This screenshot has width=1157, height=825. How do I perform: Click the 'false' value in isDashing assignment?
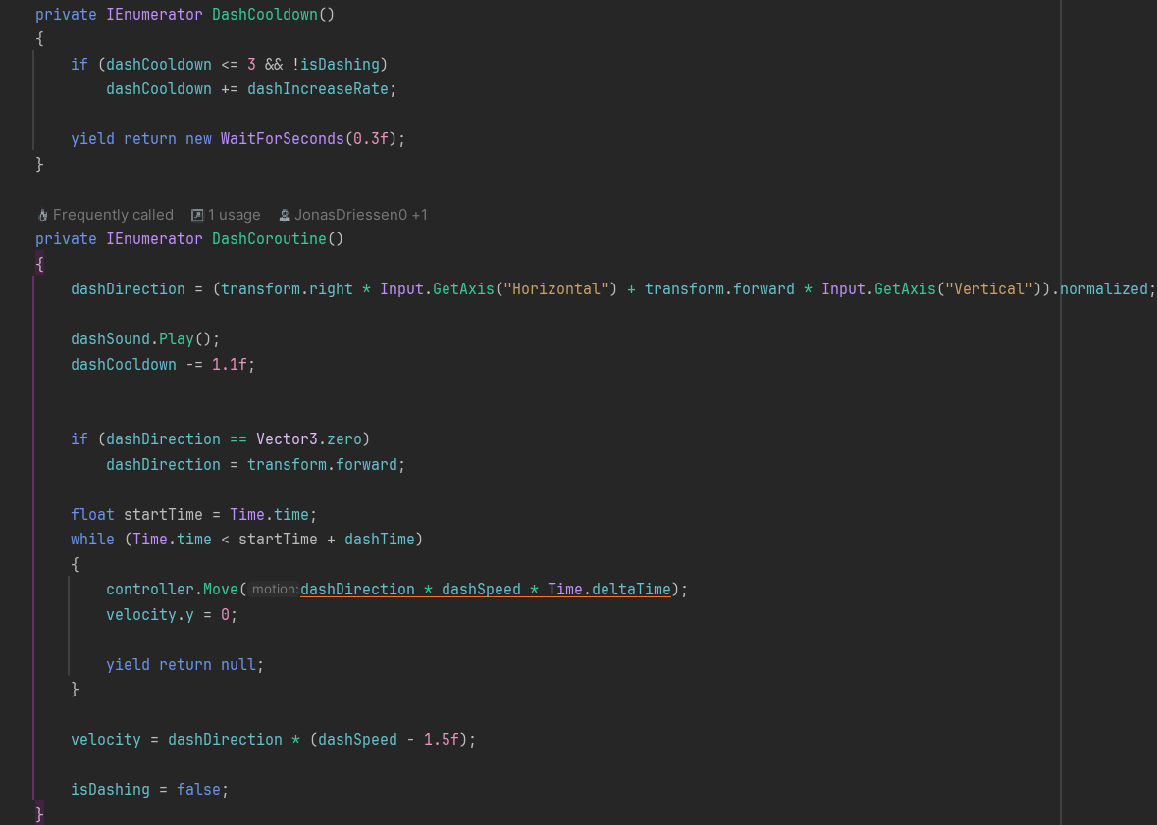tap(198, 790)
